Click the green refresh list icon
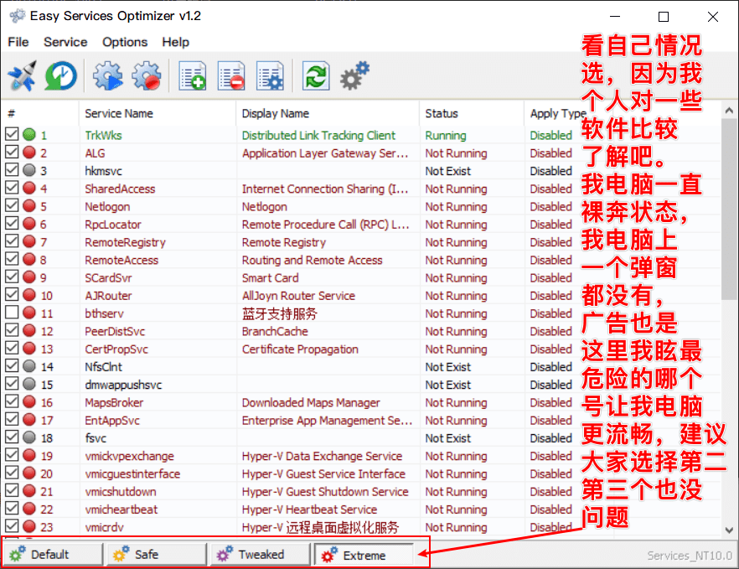Screen dimensions: 739x569 pyautogui.click(x=316, y=77)
